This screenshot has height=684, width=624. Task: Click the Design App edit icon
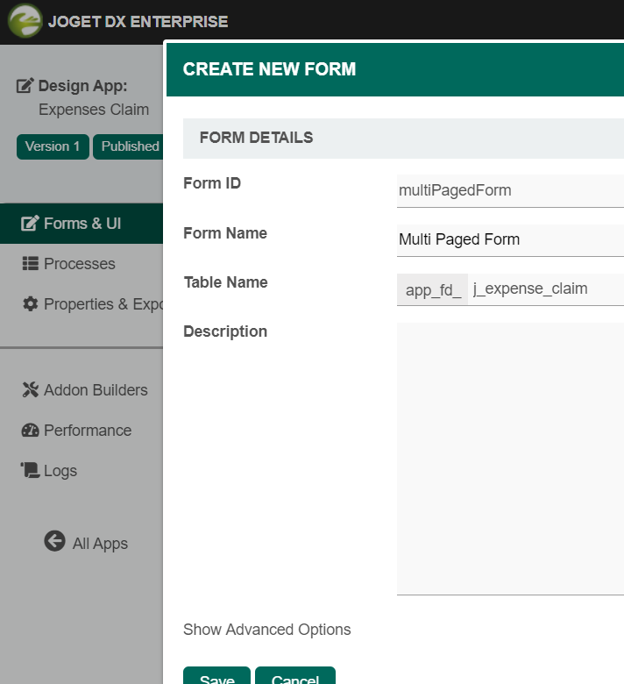25,86
